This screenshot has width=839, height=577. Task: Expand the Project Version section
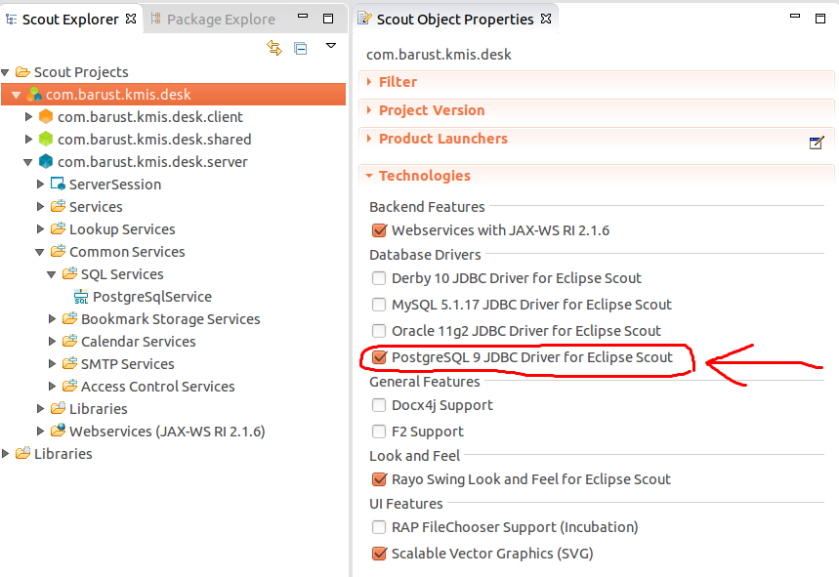tap(369, 110)
